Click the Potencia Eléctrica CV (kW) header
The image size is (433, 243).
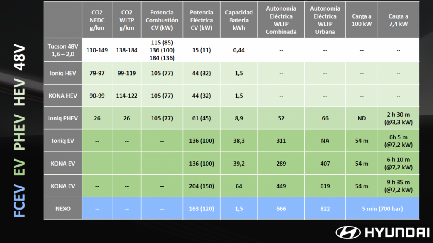point(202,20)
